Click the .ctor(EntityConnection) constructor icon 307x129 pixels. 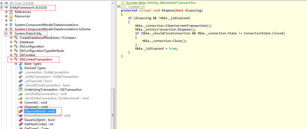coord(21,94)
